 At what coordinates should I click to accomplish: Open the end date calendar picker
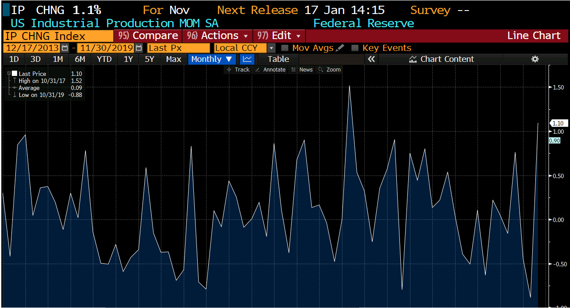coord(139,48)
